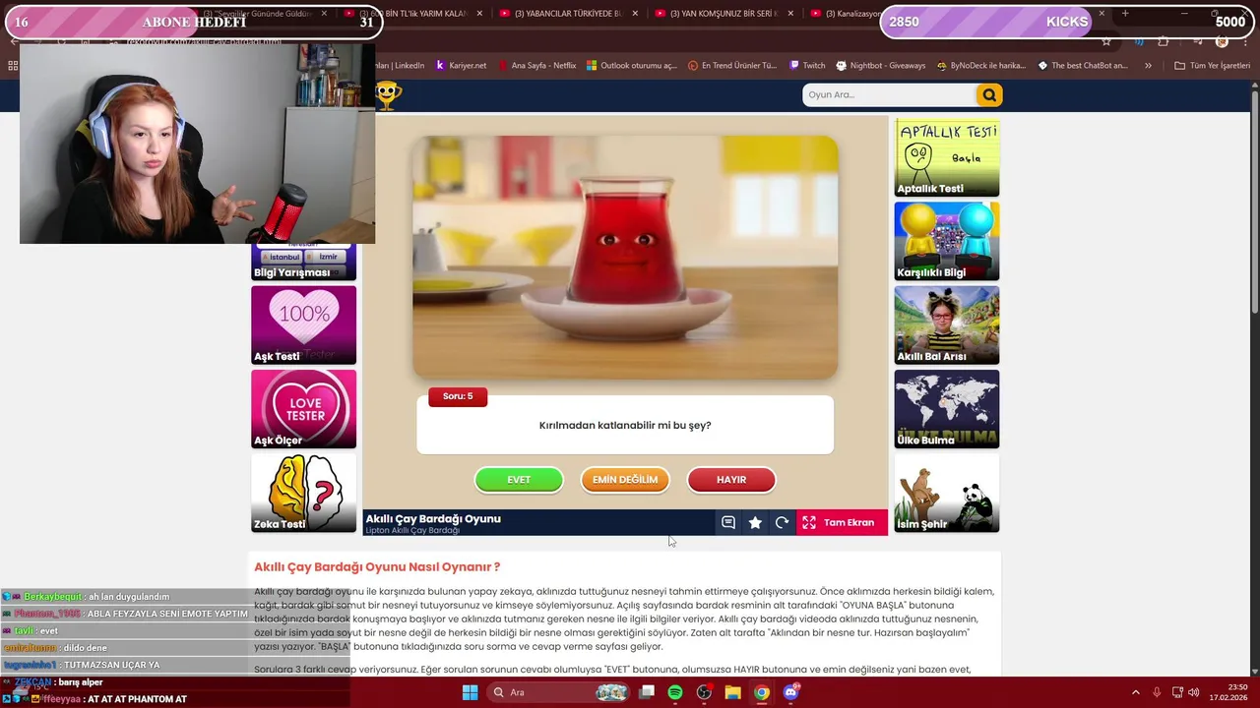Open the Windows Start menu
The width and height of the screenshot is (1260, 708).
[470, 692]
